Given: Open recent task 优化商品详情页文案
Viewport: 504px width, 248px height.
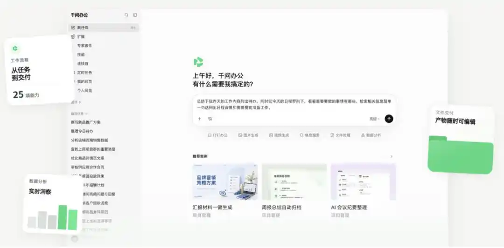Looking at the screenshot, I should click(87, 158).
